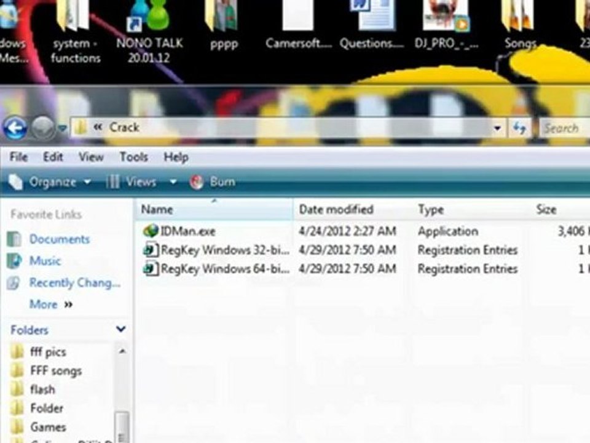Click the folder icon in address bar
Screen dimensions: 590x443
(80, 128)
